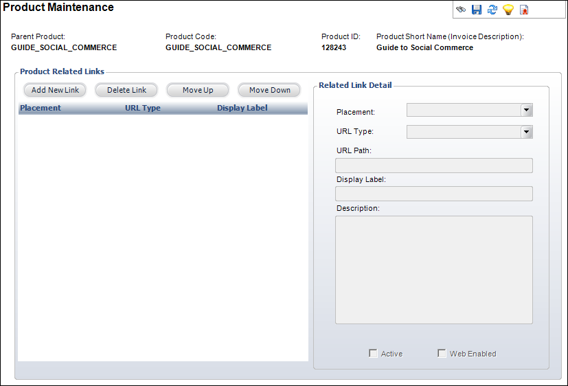Open tips via the light bulb icon

(508, 10)
